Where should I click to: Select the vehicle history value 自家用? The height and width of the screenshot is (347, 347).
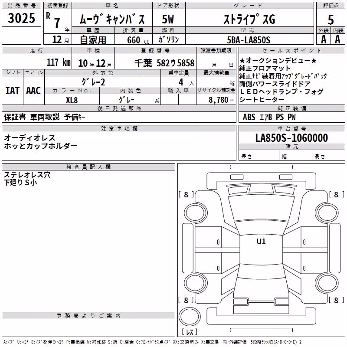[93, 40]
